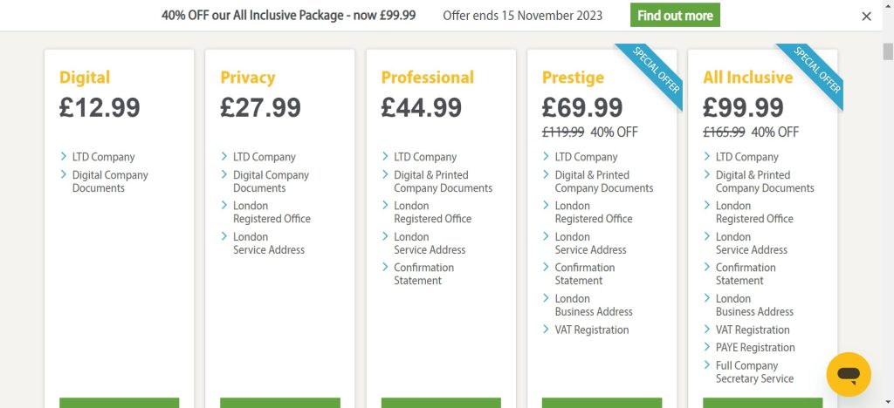894x408 pixels.
Task: Click the green button under Professional package
Action: [441, 403]
